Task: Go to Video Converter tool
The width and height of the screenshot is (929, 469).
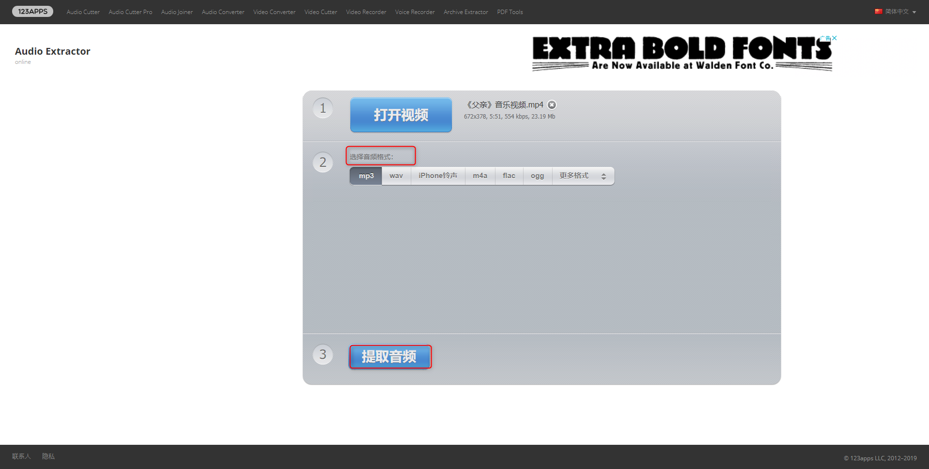Action: click(x=274, y=12)
